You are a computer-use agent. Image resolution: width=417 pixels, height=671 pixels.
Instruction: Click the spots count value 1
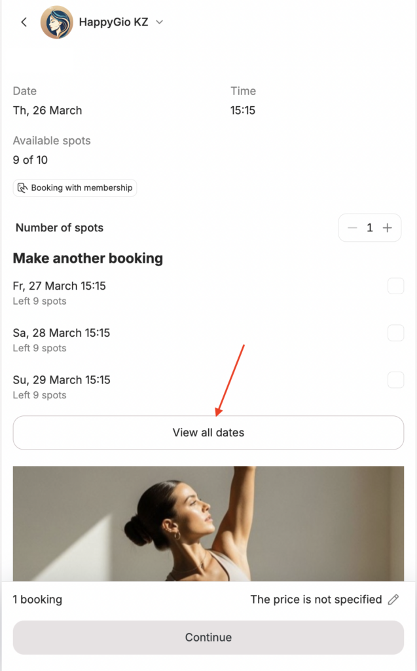(x=370, y=228)
